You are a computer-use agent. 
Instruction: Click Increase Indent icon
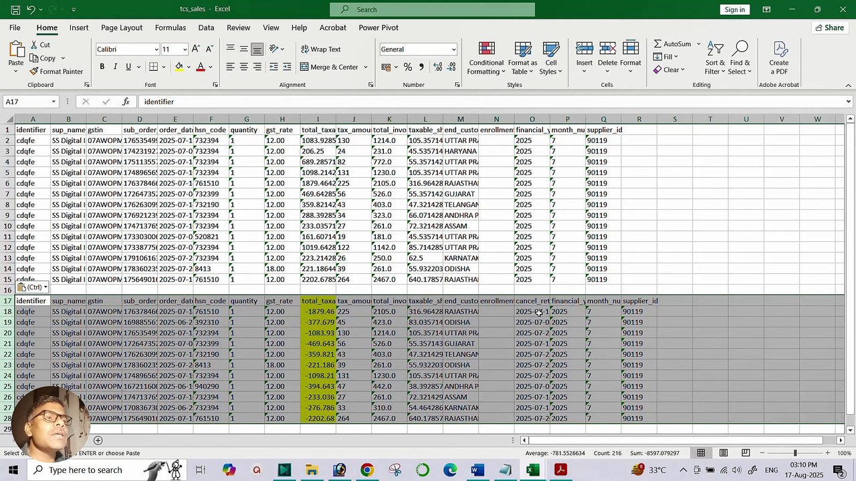pos(287,67)
